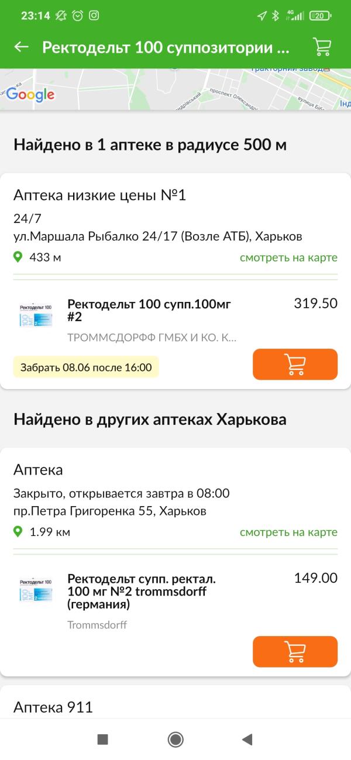351x760 pixels.
Task: Add Ректодельт 319.50 to cart
Action: tap(295, 364)
